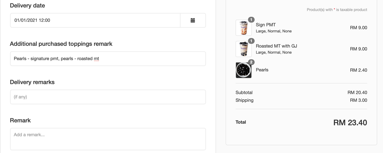Screen dimensions: 383x153
Task: Select the Roasted MT with GJ item name
Action: [x=276, y=46]
